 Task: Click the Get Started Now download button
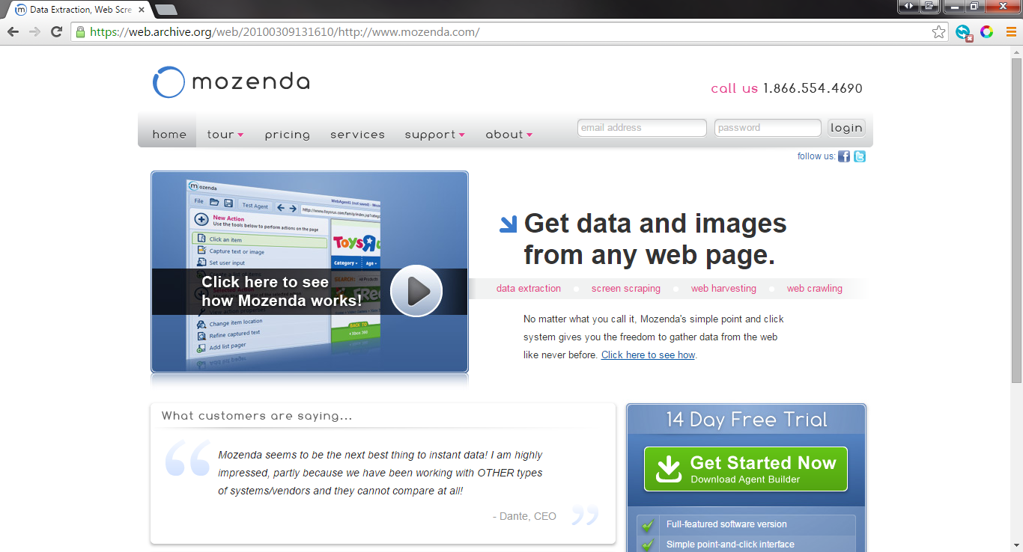(745, 469)
